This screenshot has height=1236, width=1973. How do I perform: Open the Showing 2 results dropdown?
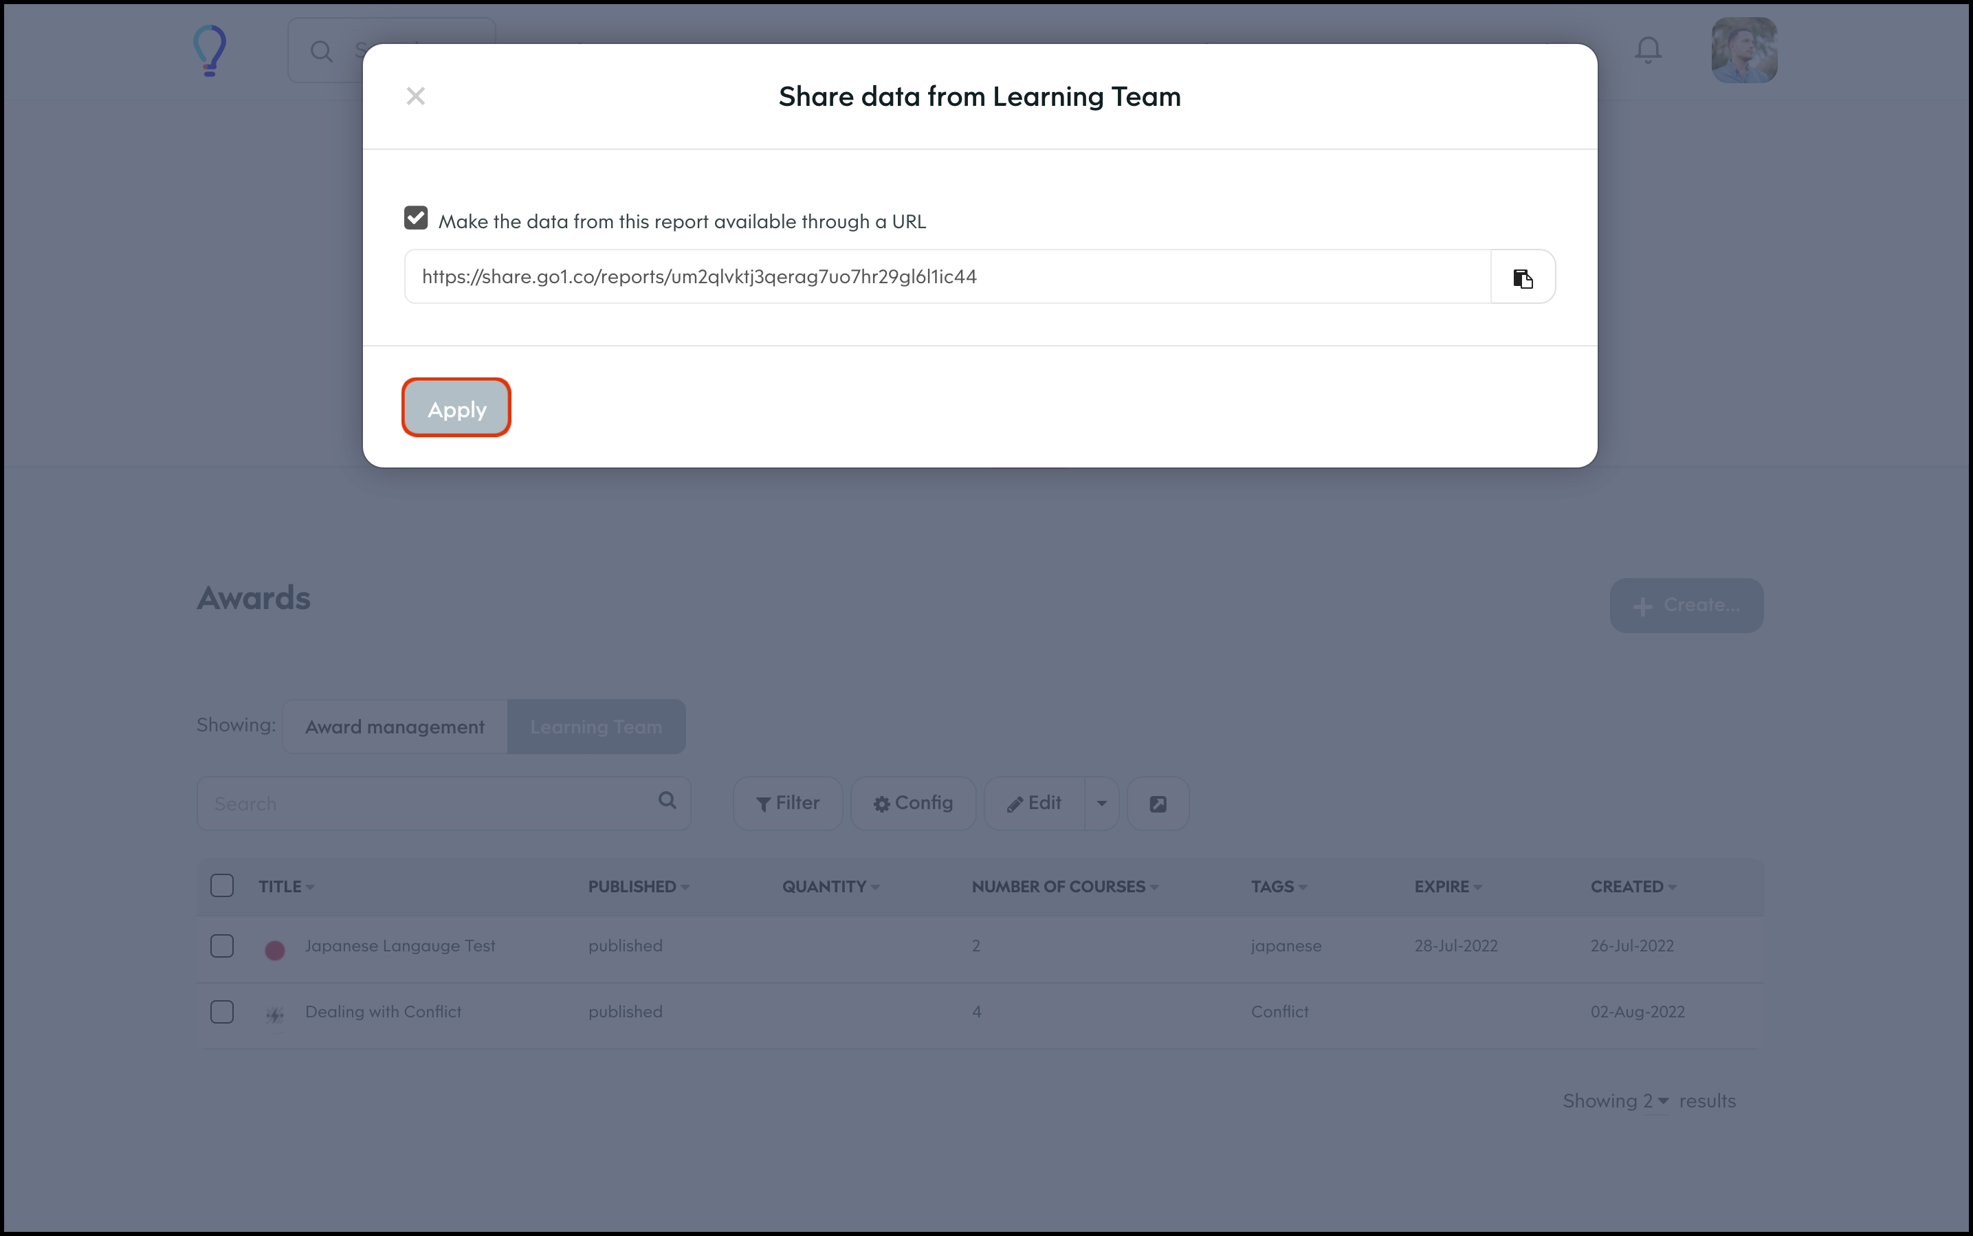click(x=1655, y=1101)
